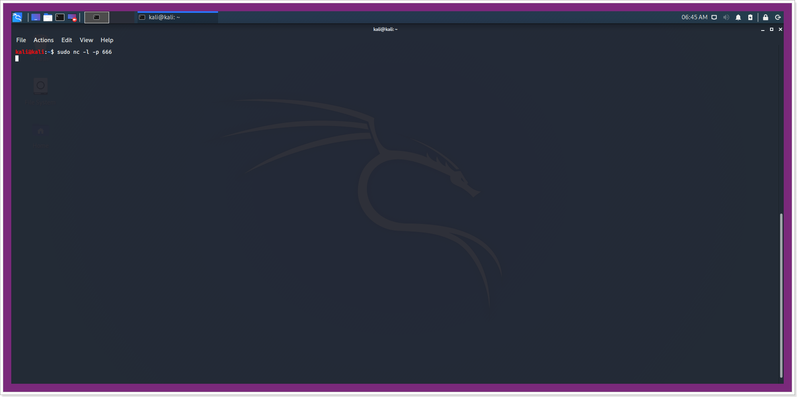Launch the file manager from panel
This screenshot has width=797, height=397.
(48, 17)
